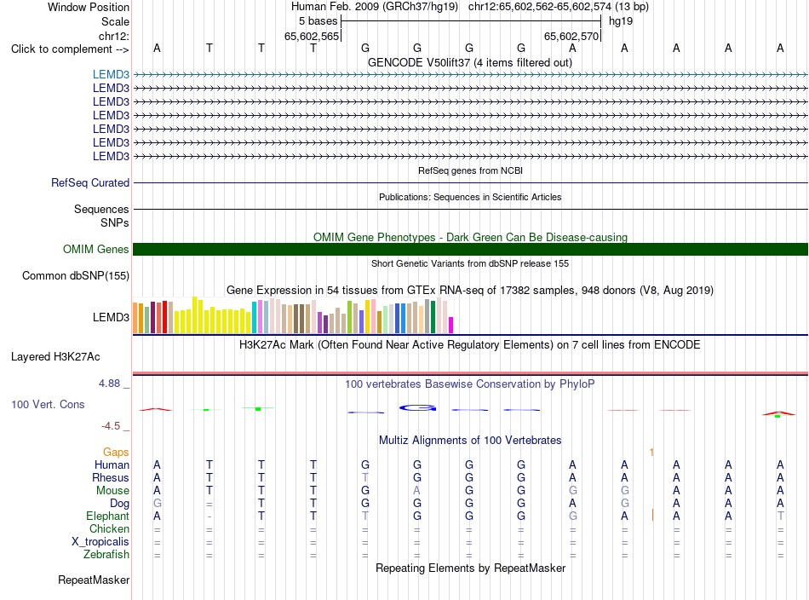Viewport: 809px width, 600px height.
Task: Open GENCODE V50lift37 track title
Action: tap(469, 62)
